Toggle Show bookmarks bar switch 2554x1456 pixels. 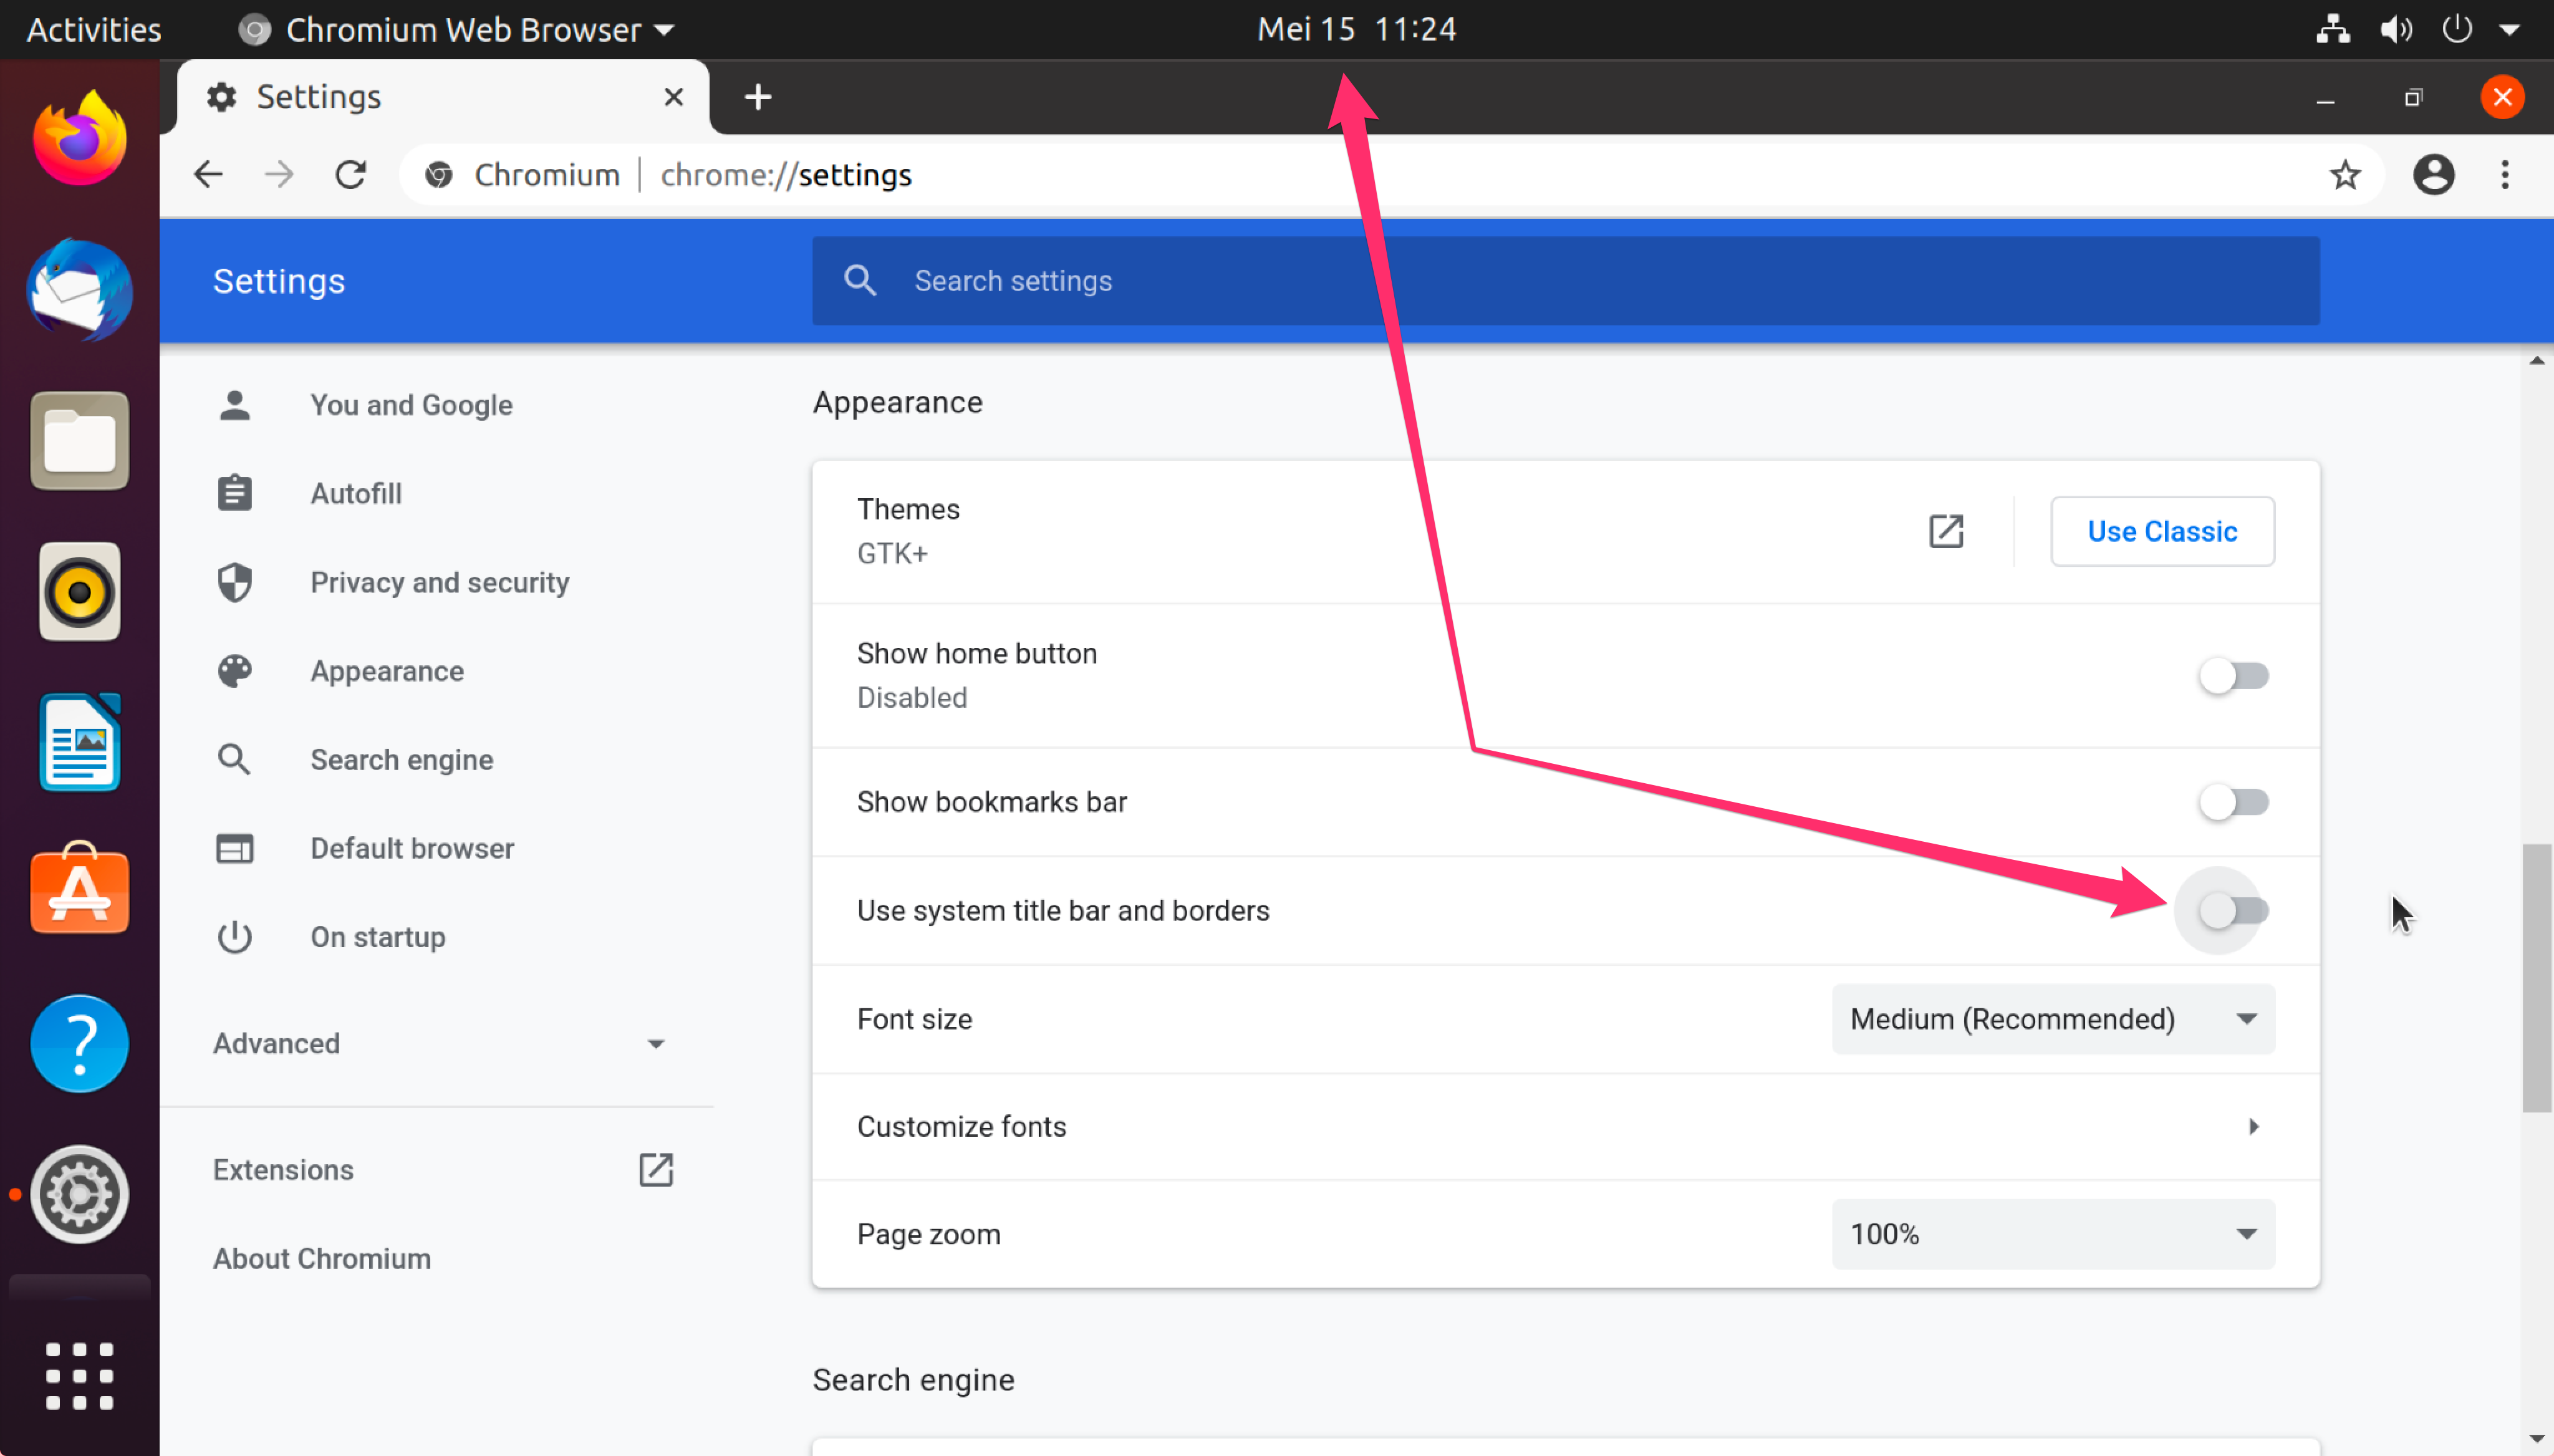click(2233, 802)
